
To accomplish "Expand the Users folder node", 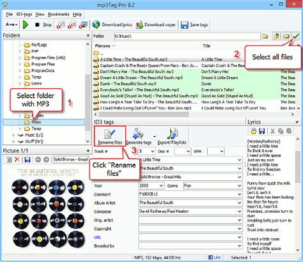I will pyautogui.click(x=20, y=84).
